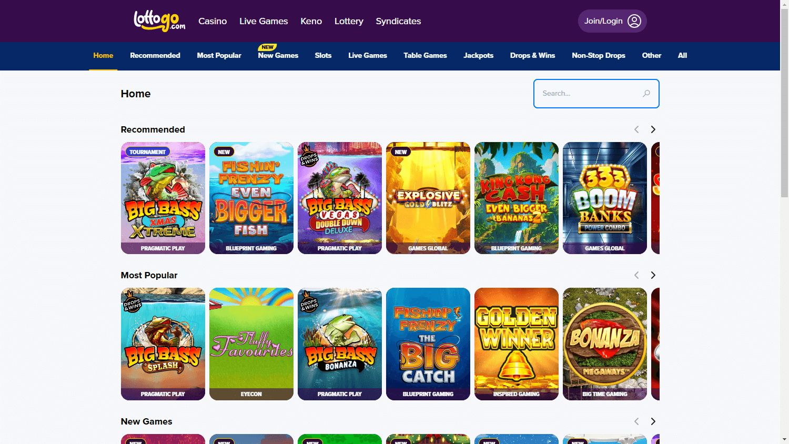Open Fluffy Favourites game
Screen dimensions: 789x444
pyautogui.click(x=251, y=344)
